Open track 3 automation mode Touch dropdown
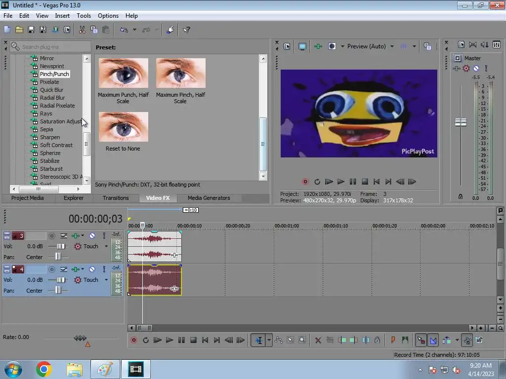This screenshot has height=379, width=506. 107,246
